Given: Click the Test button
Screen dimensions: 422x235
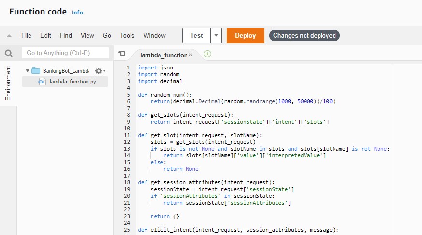Looking at the screenshot, I should 196,35.
